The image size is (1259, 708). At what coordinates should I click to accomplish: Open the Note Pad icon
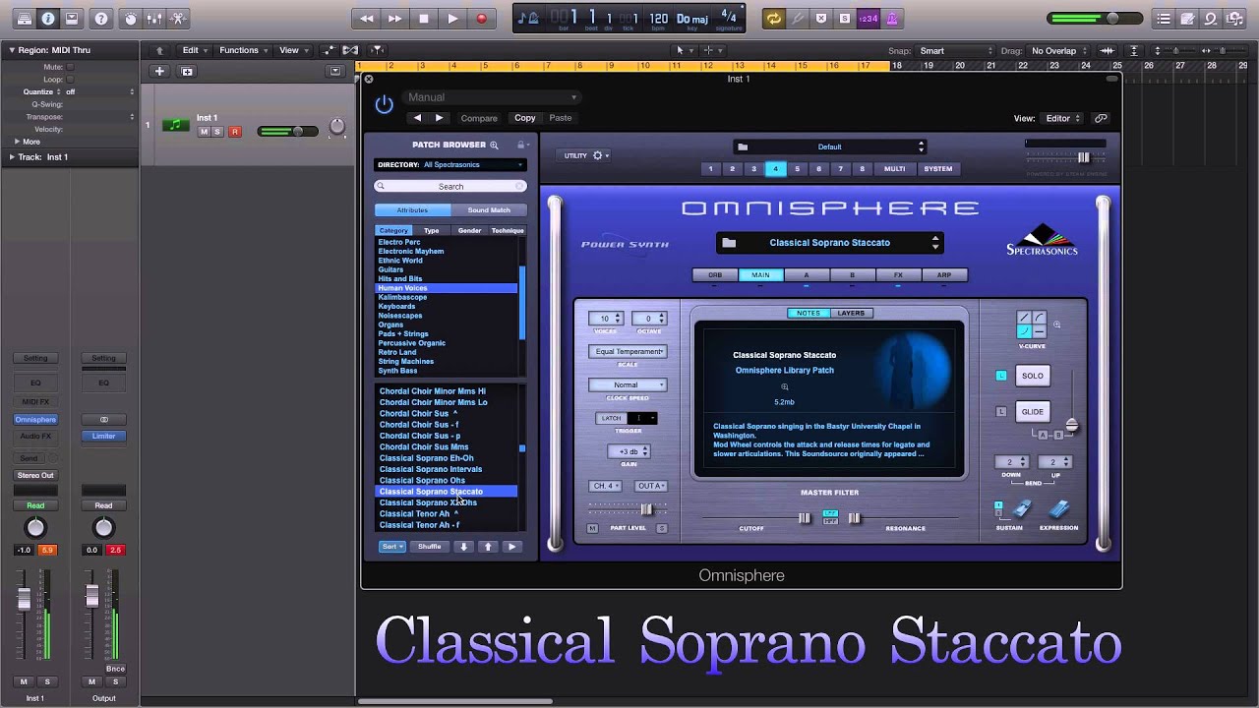point(1188,18)
